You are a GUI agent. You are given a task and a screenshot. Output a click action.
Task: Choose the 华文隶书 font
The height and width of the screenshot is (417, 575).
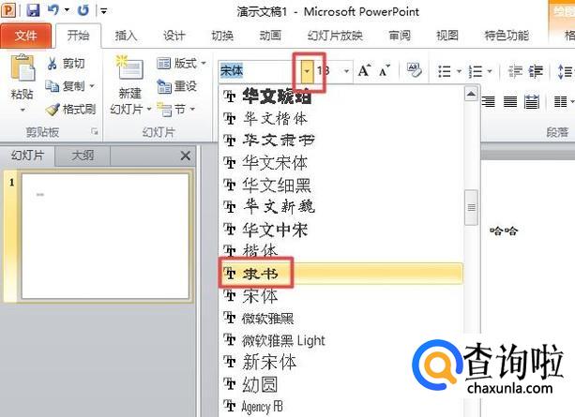340,141
